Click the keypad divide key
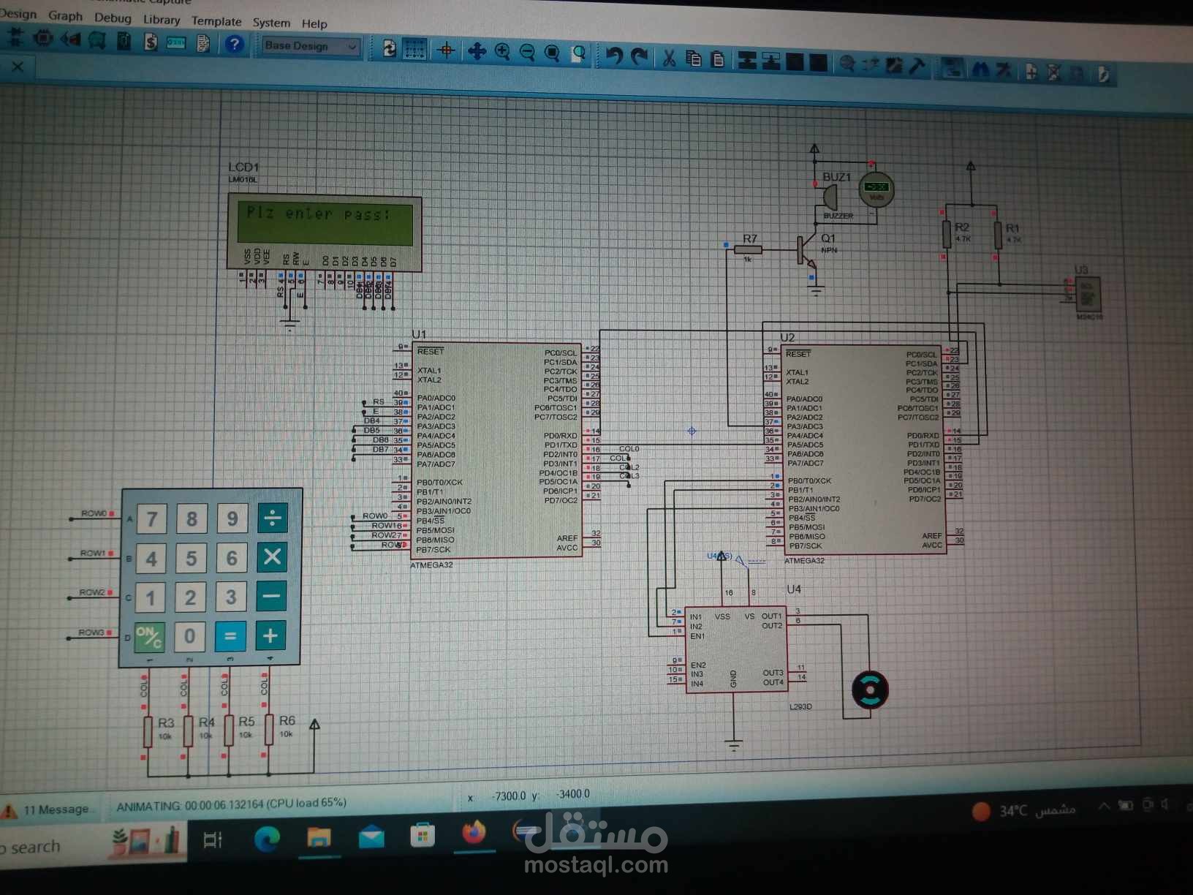This screenshot has height=895, width=1193. tap(271, 518)
